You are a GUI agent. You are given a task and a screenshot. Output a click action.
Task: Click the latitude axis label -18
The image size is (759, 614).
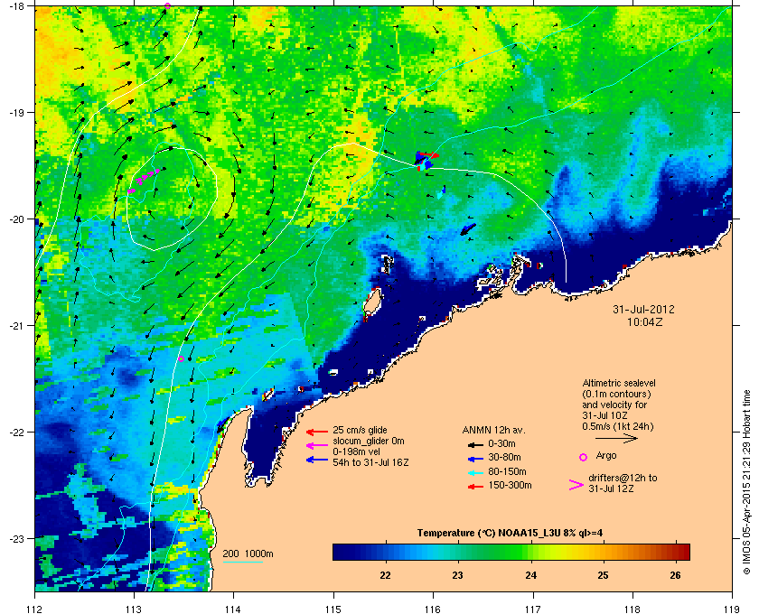pyautogui.click(x=16, y=5)
